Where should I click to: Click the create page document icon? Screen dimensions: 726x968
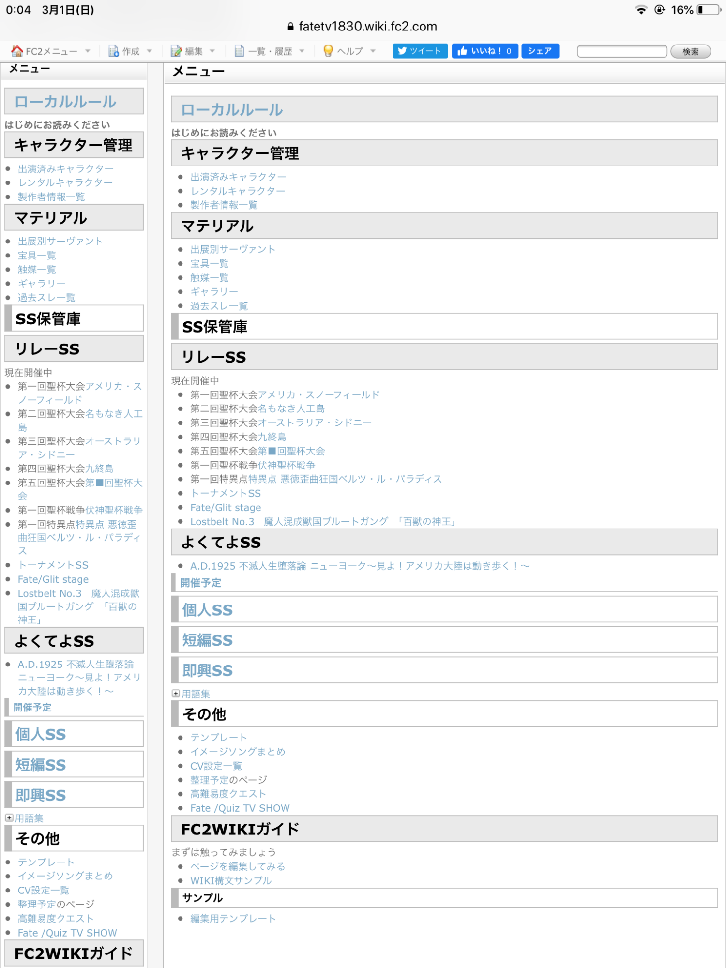click(114, 51)
